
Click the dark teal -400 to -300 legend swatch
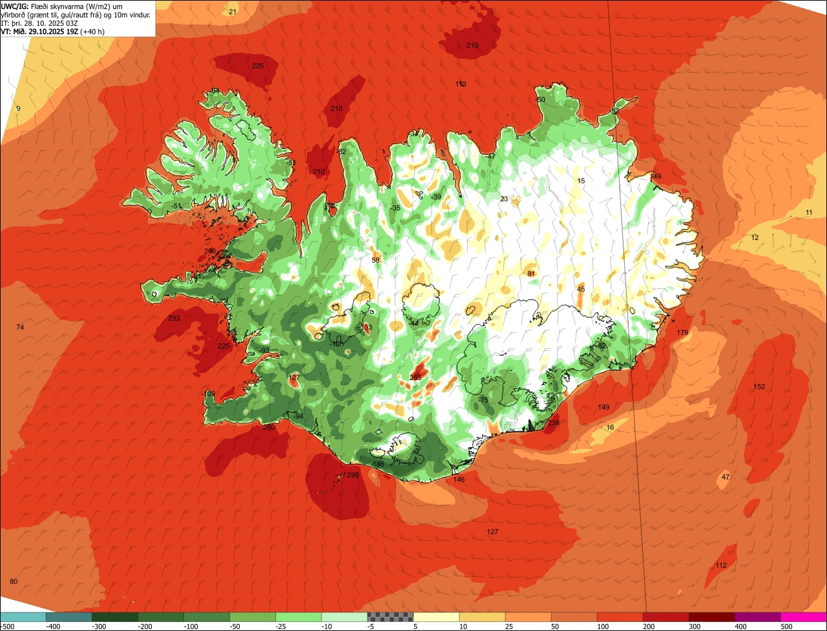point(69,617)
